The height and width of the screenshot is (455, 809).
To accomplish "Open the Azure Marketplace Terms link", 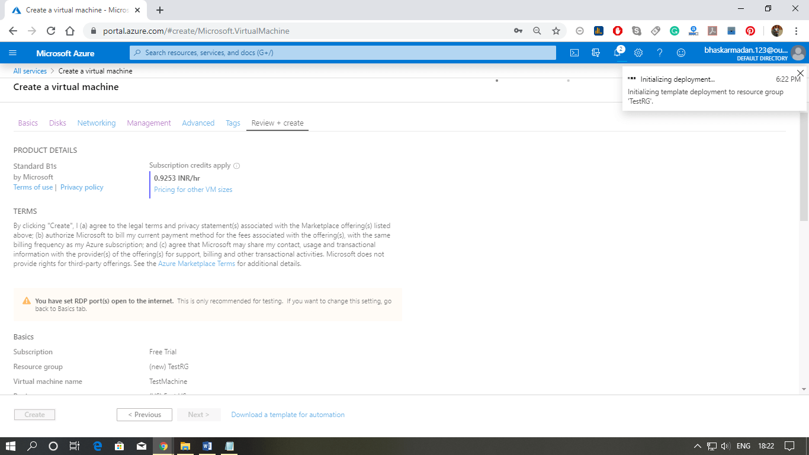I will 196,263.
